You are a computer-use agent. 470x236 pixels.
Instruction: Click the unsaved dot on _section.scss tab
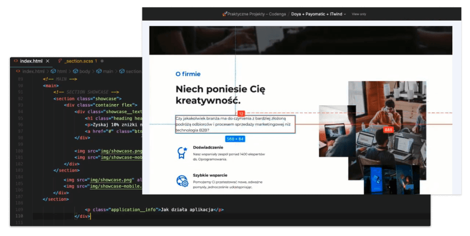[102, 61]
